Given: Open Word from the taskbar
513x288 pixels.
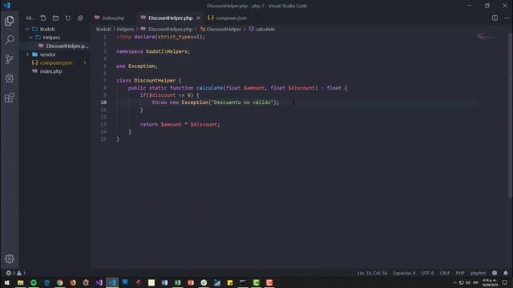Looking at the screenshot, I should point(164,282).
